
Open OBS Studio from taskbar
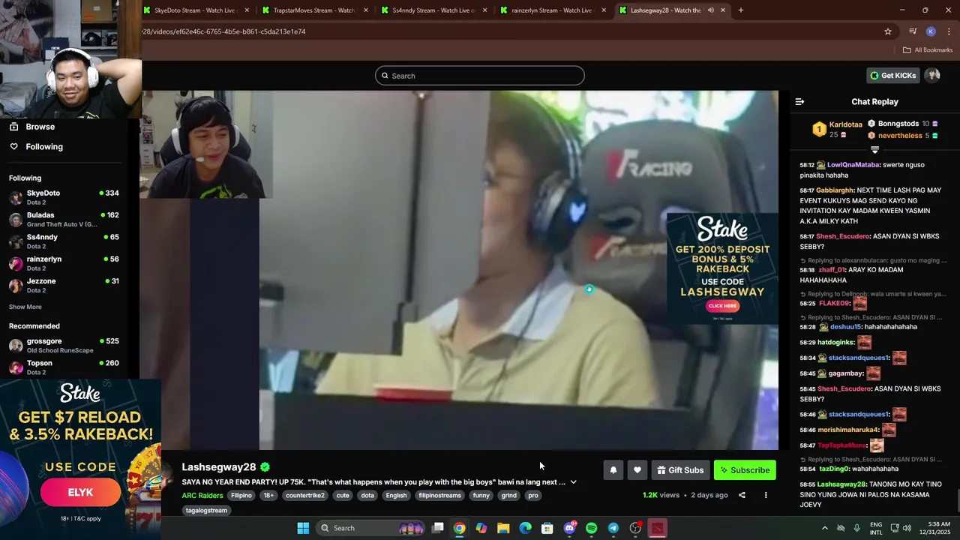(635, 528)
